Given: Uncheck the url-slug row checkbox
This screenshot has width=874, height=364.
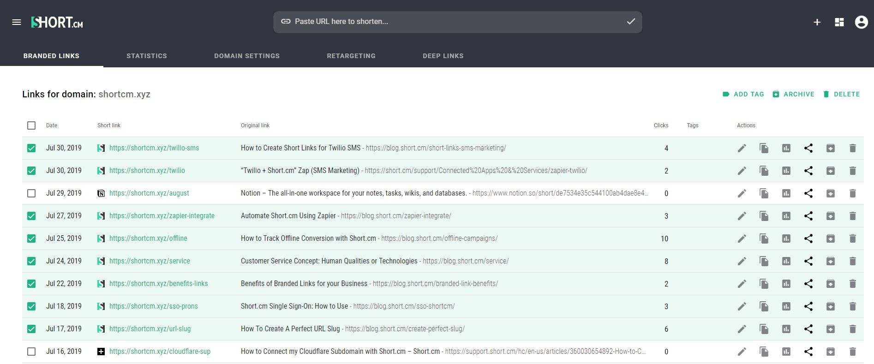Looking at the screenshot, I should click(31, 329).
